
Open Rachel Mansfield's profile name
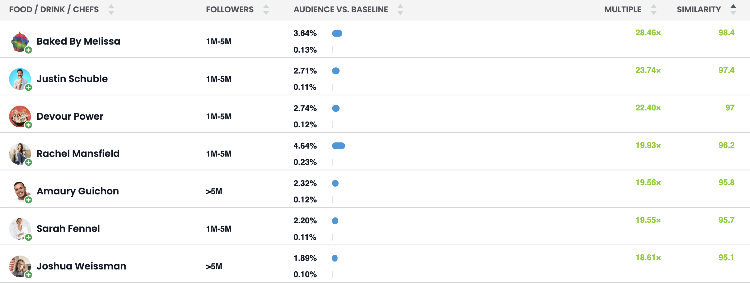(x=78, y=153)
